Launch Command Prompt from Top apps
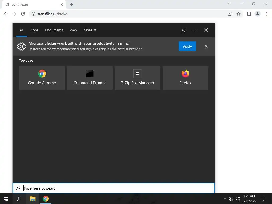This screenshot has height=204, width=272. pyautogui.click(x=90, y=78)
